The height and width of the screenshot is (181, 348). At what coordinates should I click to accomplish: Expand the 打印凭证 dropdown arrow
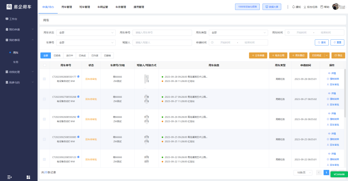(327, 55)
